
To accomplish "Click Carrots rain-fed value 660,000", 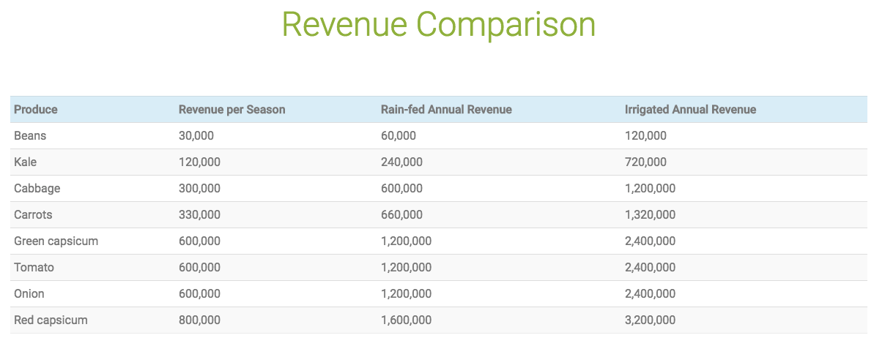I will click(x=401, y=215).
